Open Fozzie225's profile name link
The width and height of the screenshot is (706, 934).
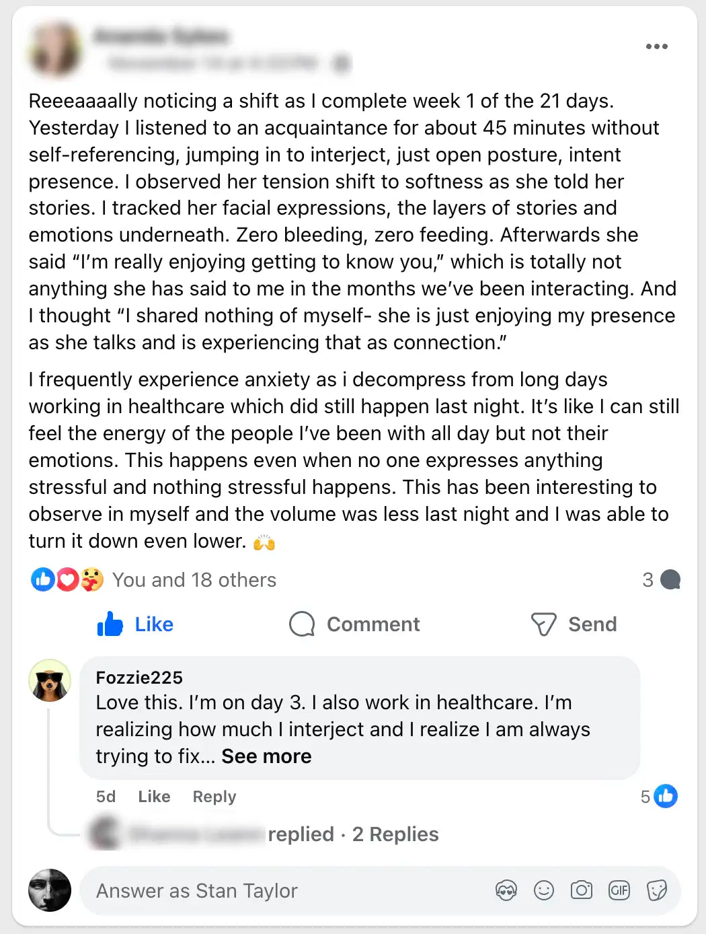(139, 678)
